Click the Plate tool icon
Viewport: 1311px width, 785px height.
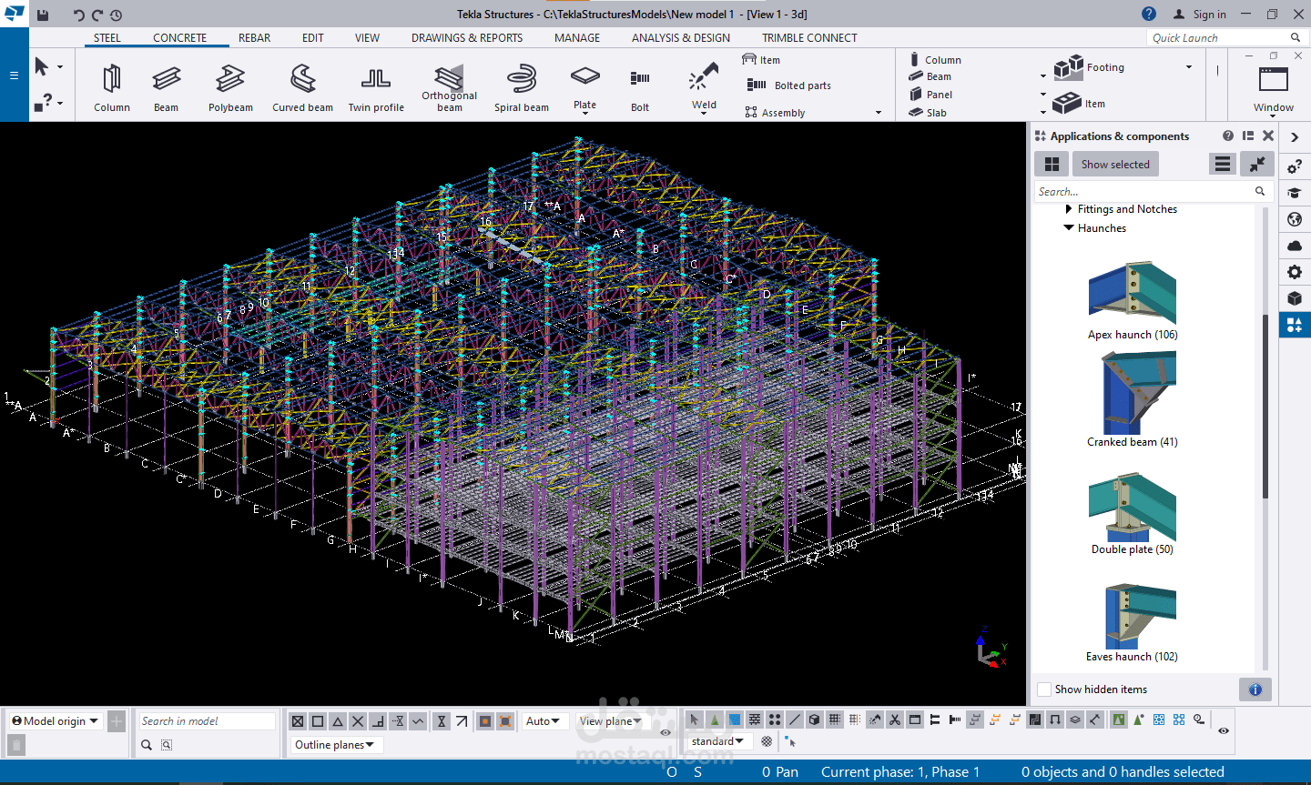coord(585,76)
